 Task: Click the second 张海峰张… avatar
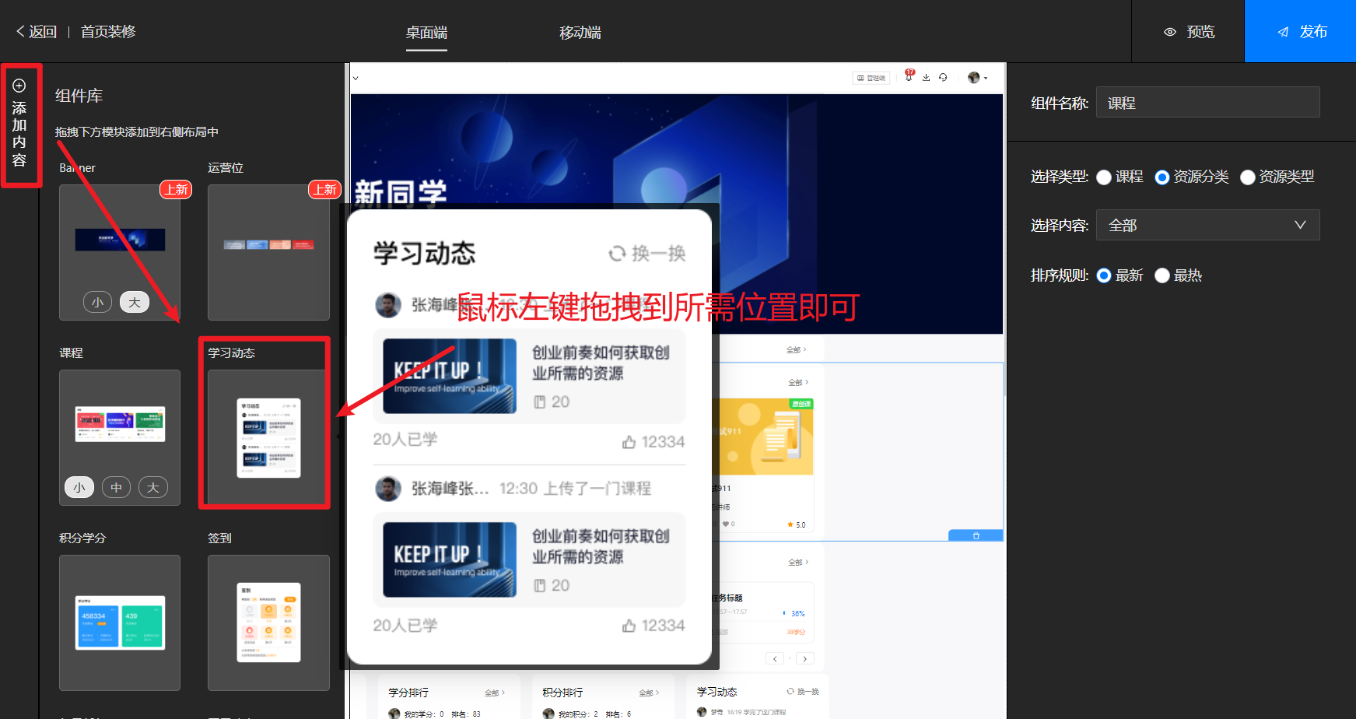coord(388,489)
